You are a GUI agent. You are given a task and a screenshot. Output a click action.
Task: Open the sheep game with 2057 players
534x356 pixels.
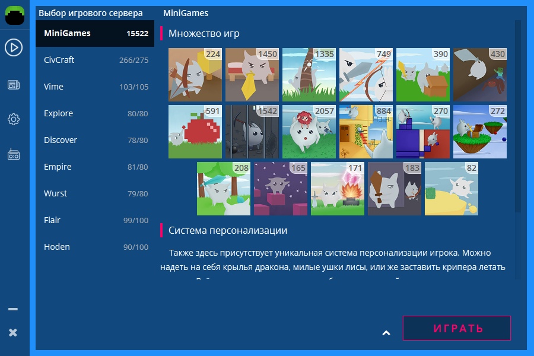pyautogui.click(x=309, y=132)
